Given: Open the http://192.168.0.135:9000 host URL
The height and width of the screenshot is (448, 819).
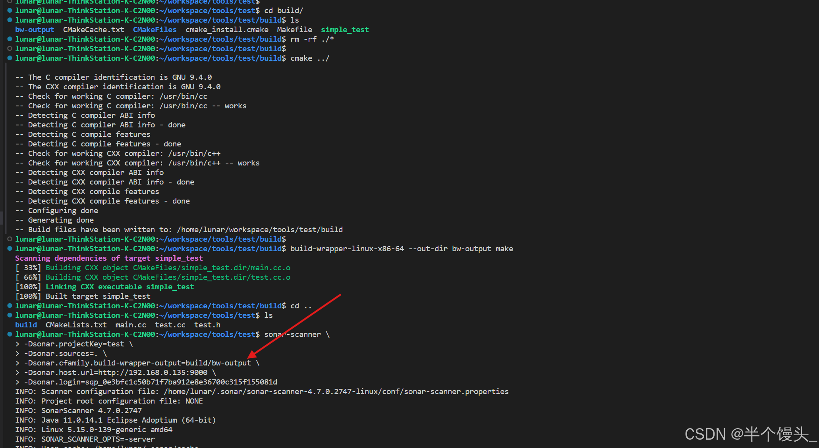Looking at the screenshot, I should 153,373.
